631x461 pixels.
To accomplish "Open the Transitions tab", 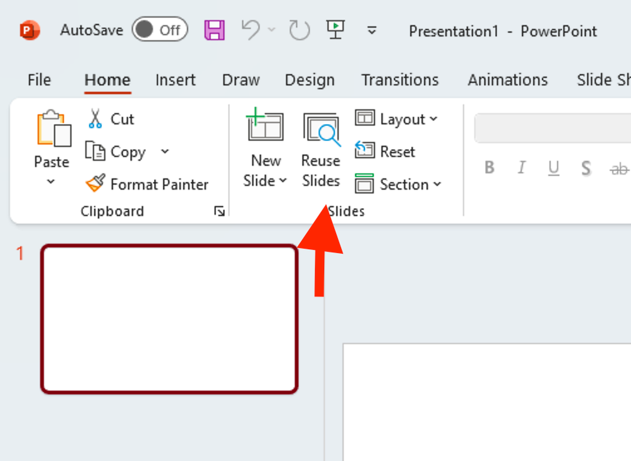I will click(x=400, y=80).
